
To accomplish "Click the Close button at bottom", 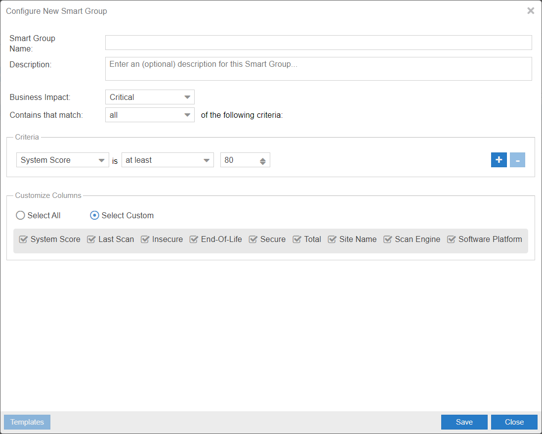I will [514, 422].
